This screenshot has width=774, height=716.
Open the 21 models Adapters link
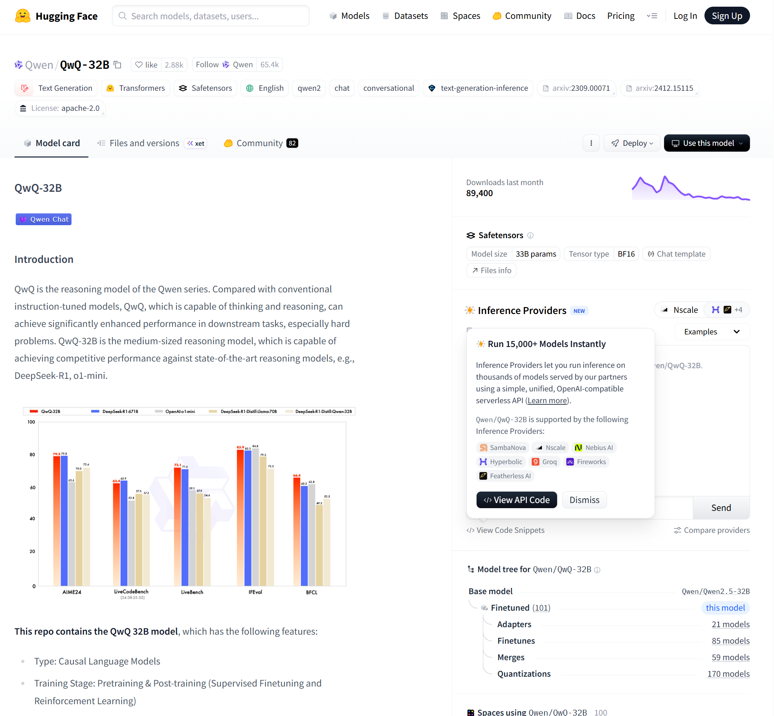[x=730, y=624]
